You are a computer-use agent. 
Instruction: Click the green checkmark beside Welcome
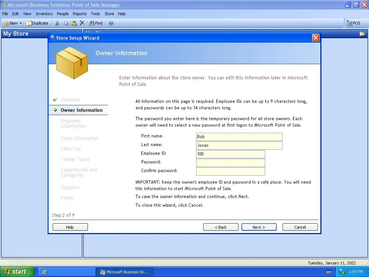[x=55, y=100]
